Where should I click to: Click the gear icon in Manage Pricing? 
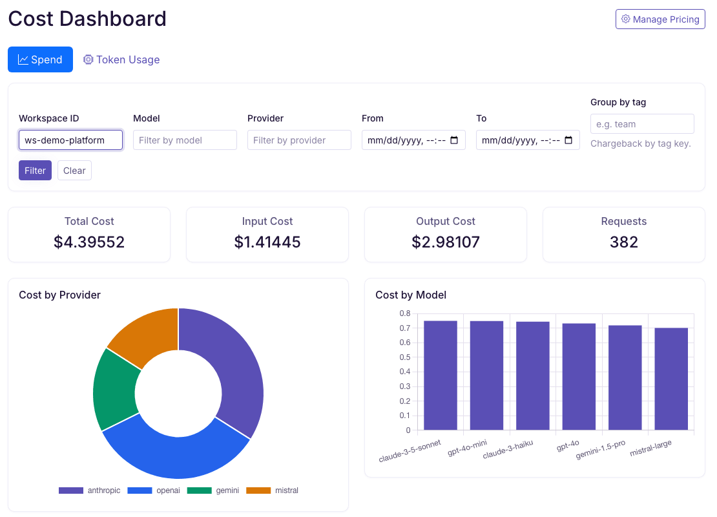(625, 19)
